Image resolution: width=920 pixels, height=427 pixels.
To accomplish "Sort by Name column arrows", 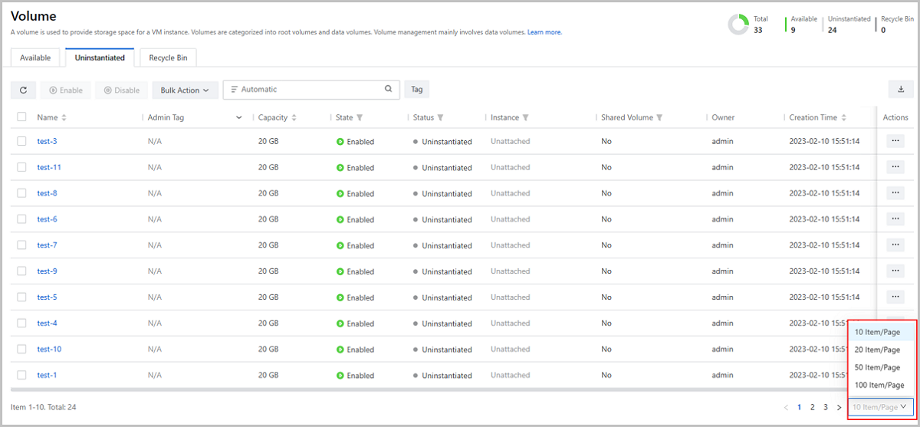I will click(64, 118).
